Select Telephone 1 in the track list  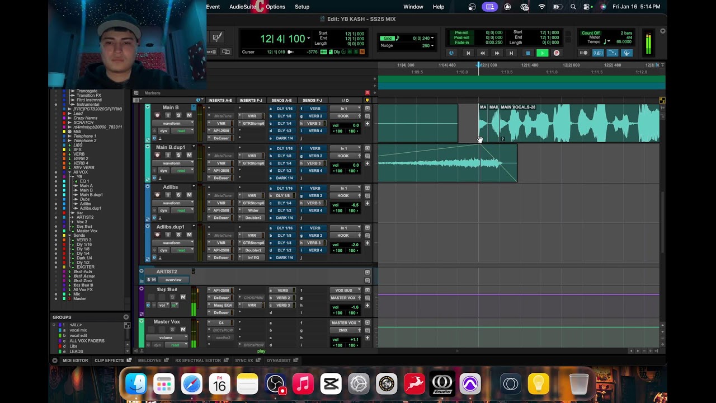tap(84, 136)
